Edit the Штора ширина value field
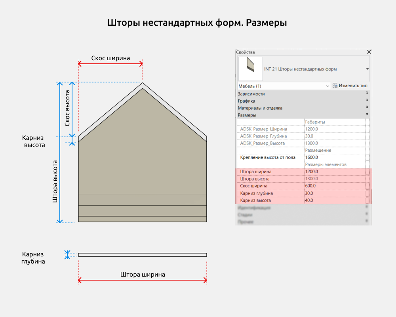396x317 pixels. coord(335,172)
